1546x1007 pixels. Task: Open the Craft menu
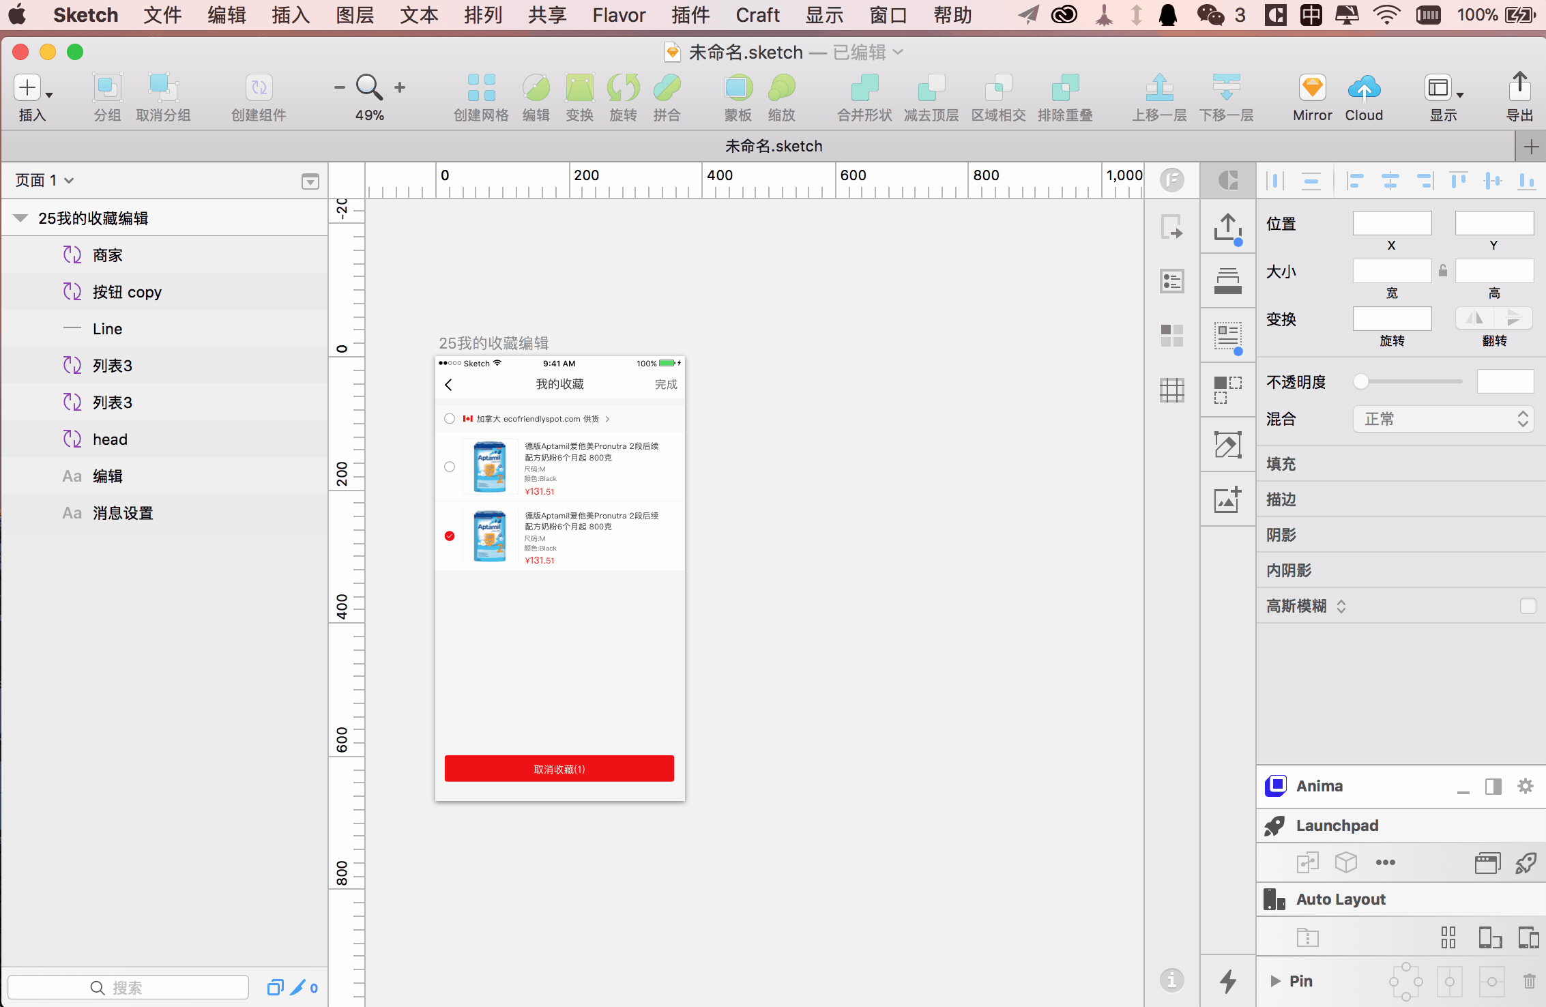tap(757, 15)
